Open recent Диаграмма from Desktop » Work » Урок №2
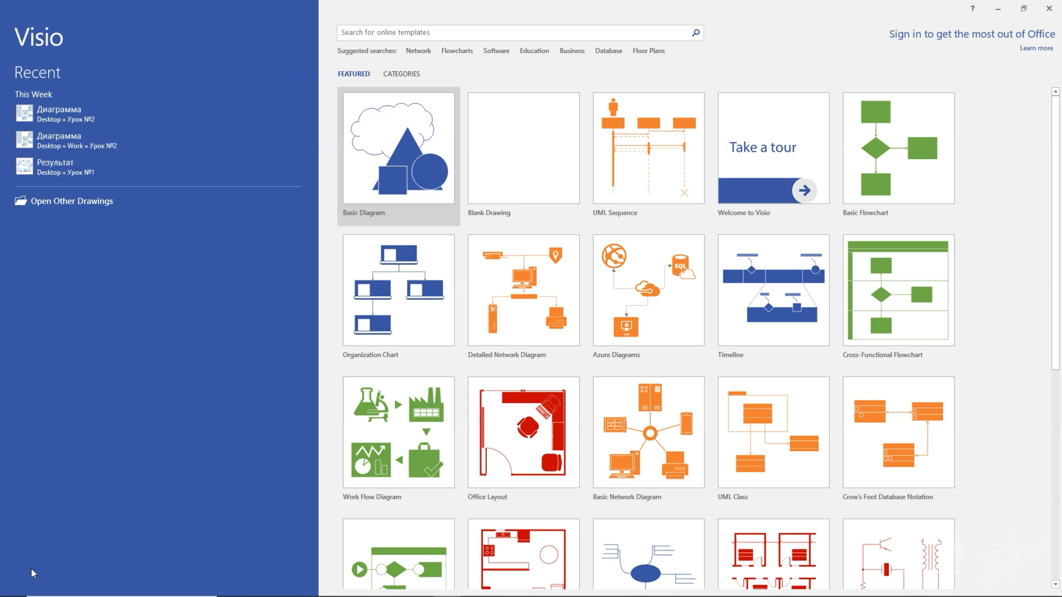This screenshot has width=1062, height=597. pyautogui.click(x=158, y=140)
